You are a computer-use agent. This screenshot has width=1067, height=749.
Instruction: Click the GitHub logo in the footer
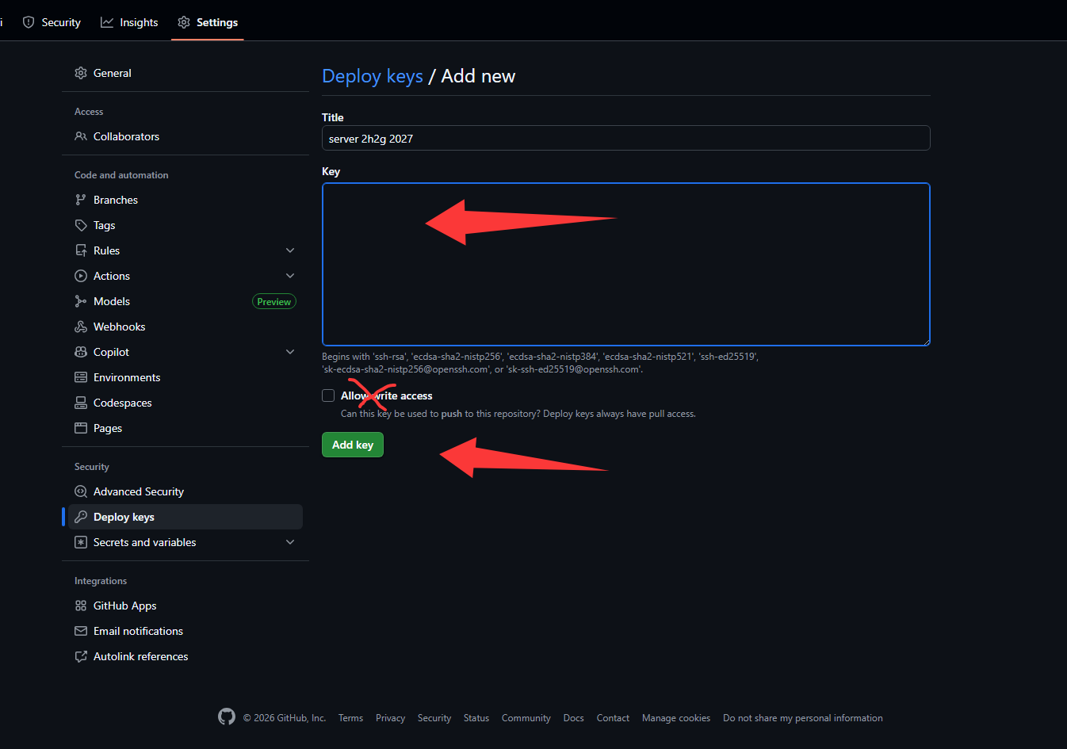pyautogui.click(x=227, y=717)
